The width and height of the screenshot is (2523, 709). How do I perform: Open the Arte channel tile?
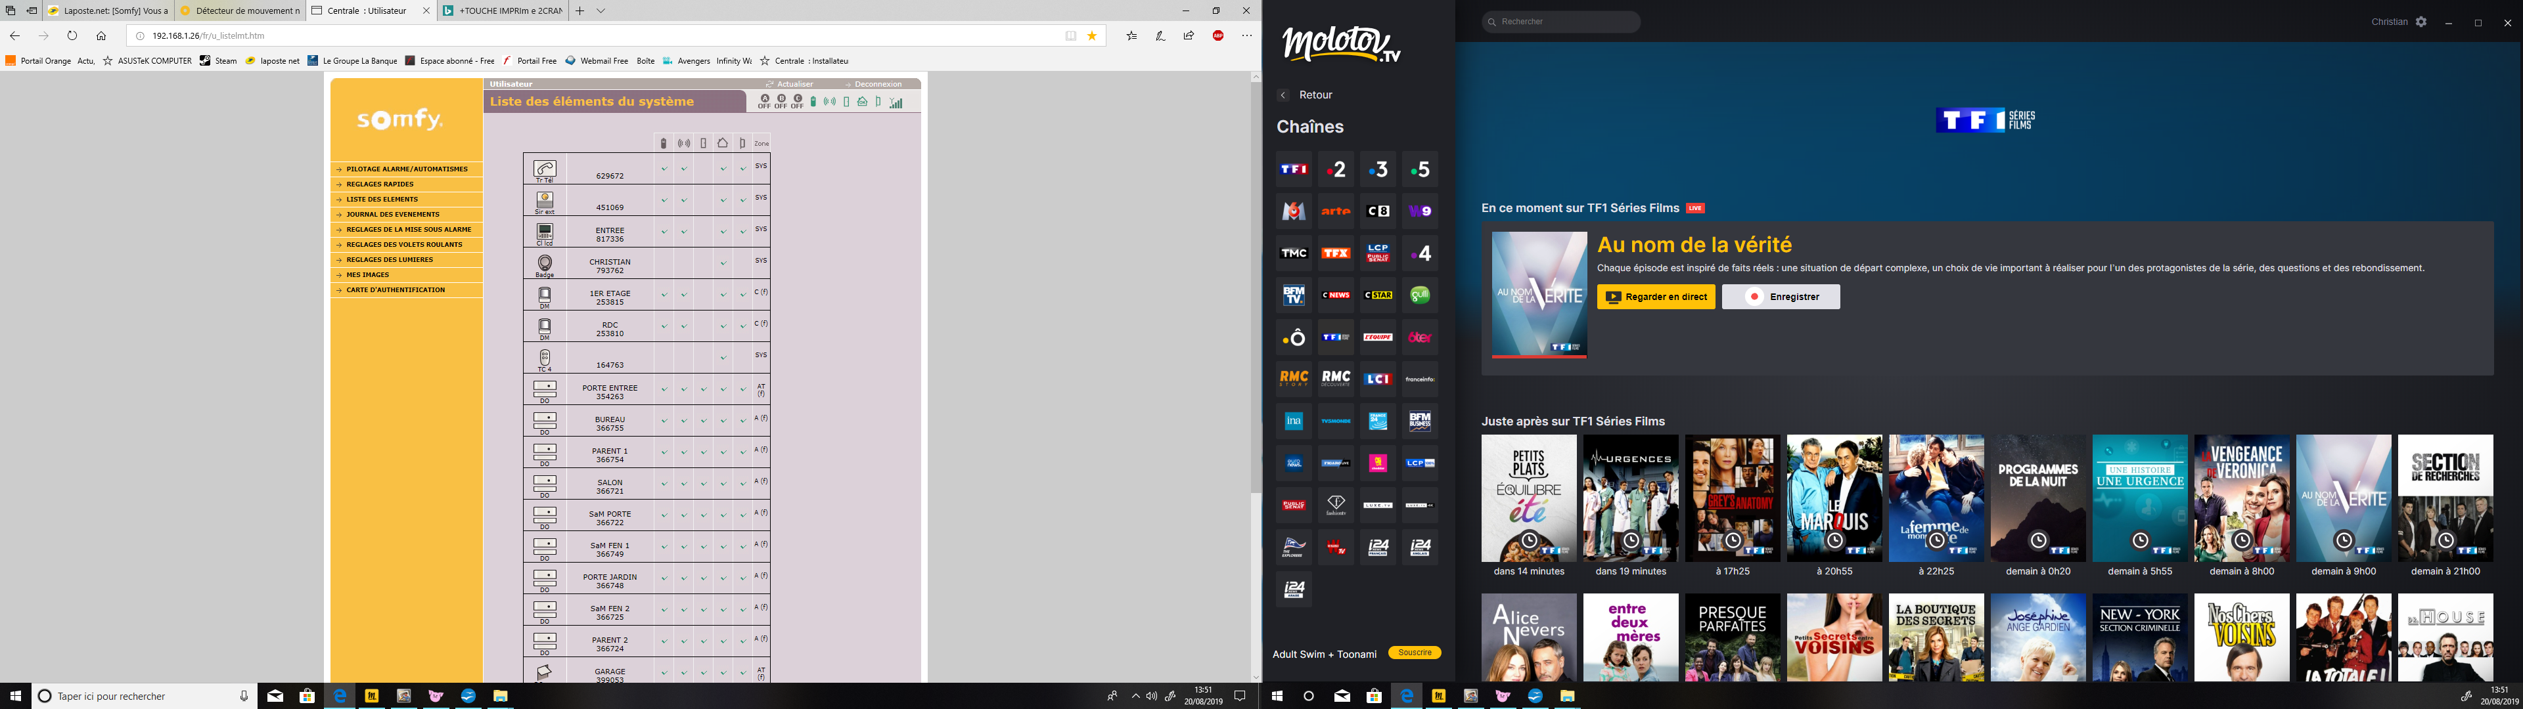click(1336, 211)
